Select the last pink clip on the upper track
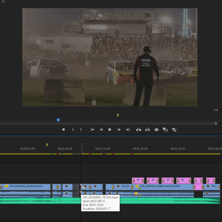 (x=211, y=180)
